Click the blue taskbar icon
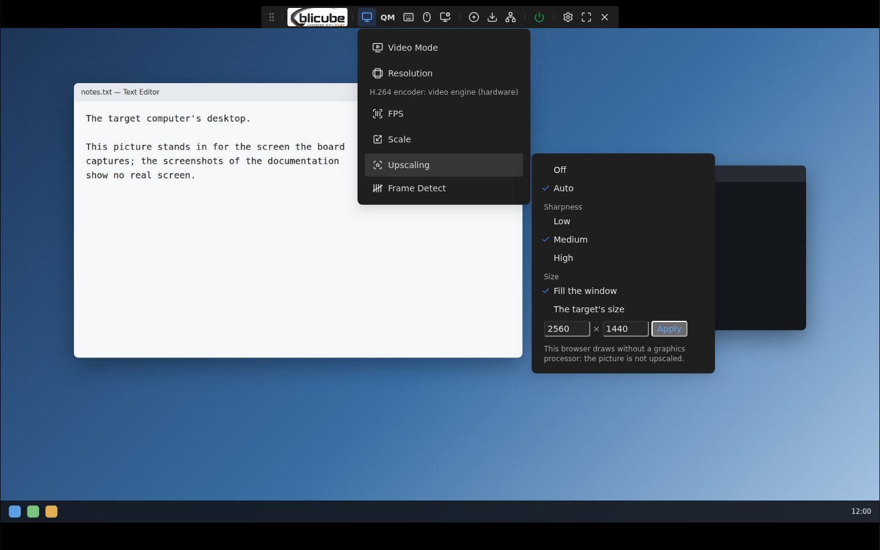Image resolution: width=880 pixels, height=550 pixels. pyautogui.click(x=15, y=512)
